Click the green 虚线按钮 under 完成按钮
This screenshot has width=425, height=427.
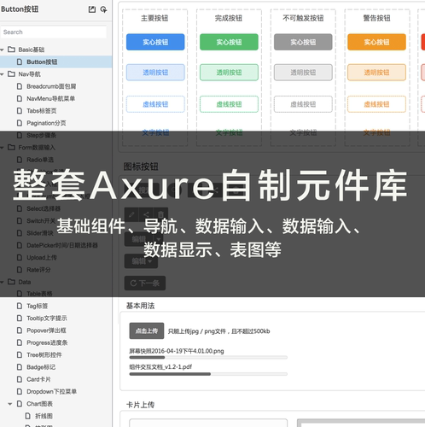click(x=229, y=104)
